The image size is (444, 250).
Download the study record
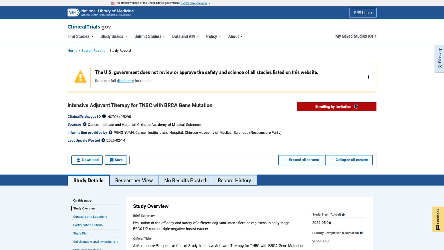coord(87,160)
